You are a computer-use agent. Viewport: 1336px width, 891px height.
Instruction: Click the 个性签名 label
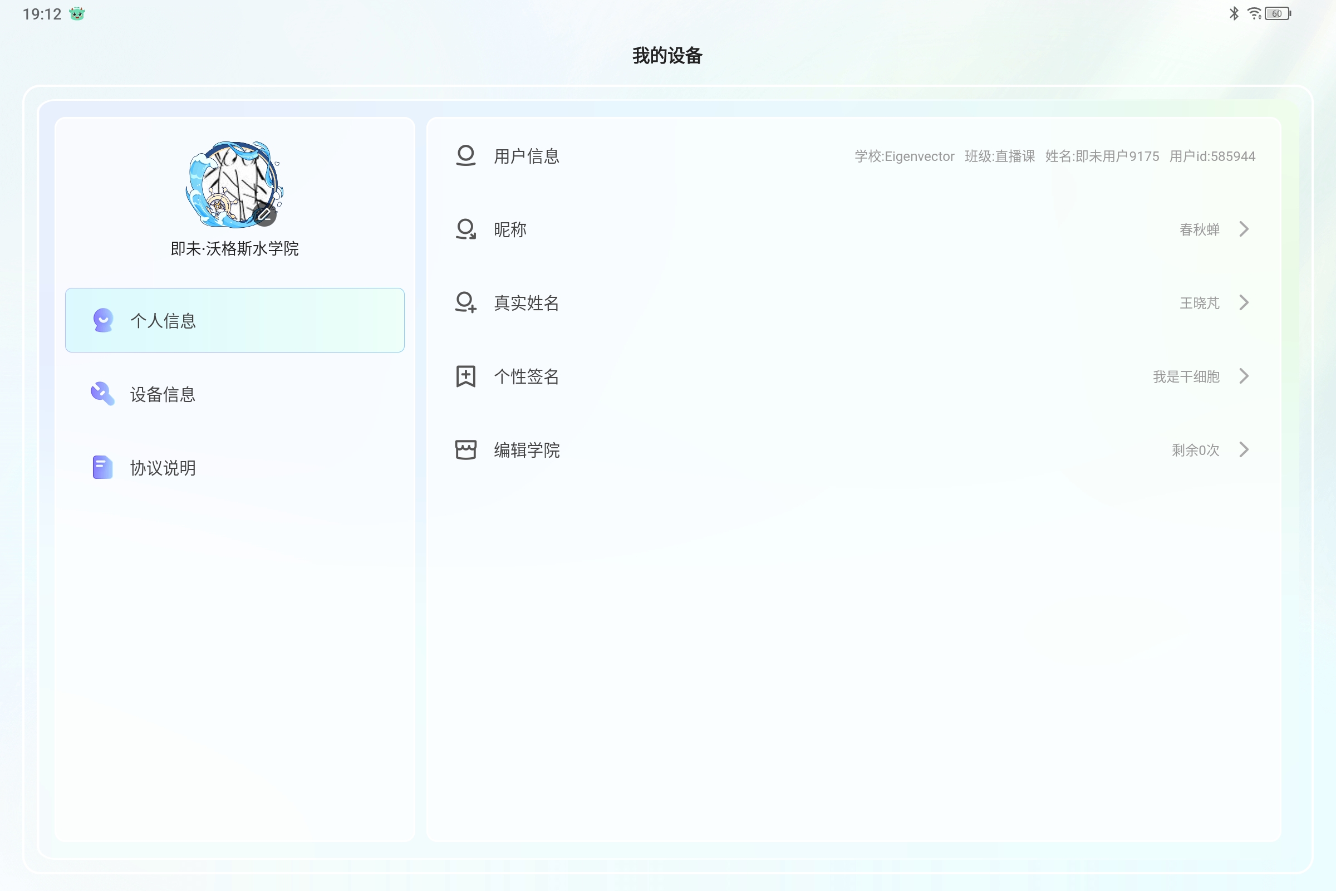point(527,376)
